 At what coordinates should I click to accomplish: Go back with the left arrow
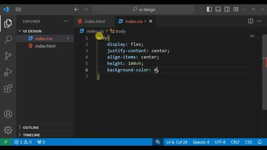pos(76,9)
